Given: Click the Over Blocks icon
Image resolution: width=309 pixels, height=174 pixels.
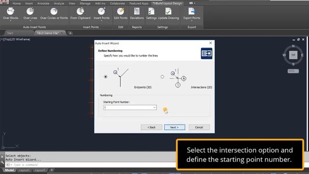Looking at the screenshot, I should click(x=11, y=12).
